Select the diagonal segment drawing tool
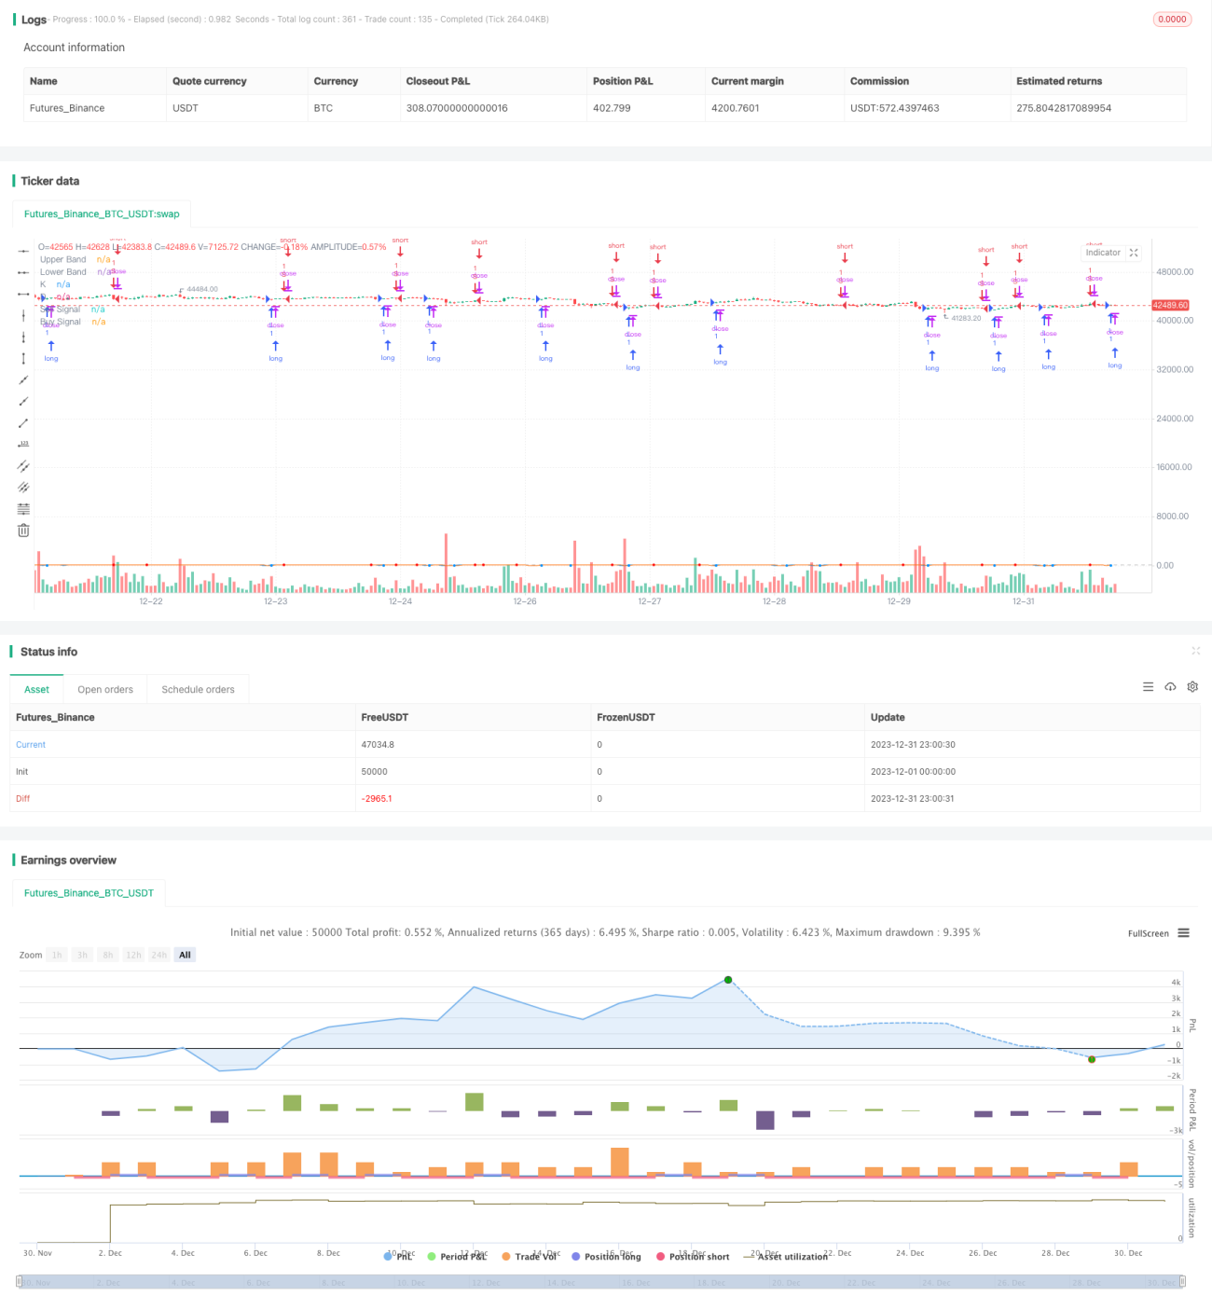Image resolution: width=1212 pixels, height=1309 pixels. pos(23,422)
